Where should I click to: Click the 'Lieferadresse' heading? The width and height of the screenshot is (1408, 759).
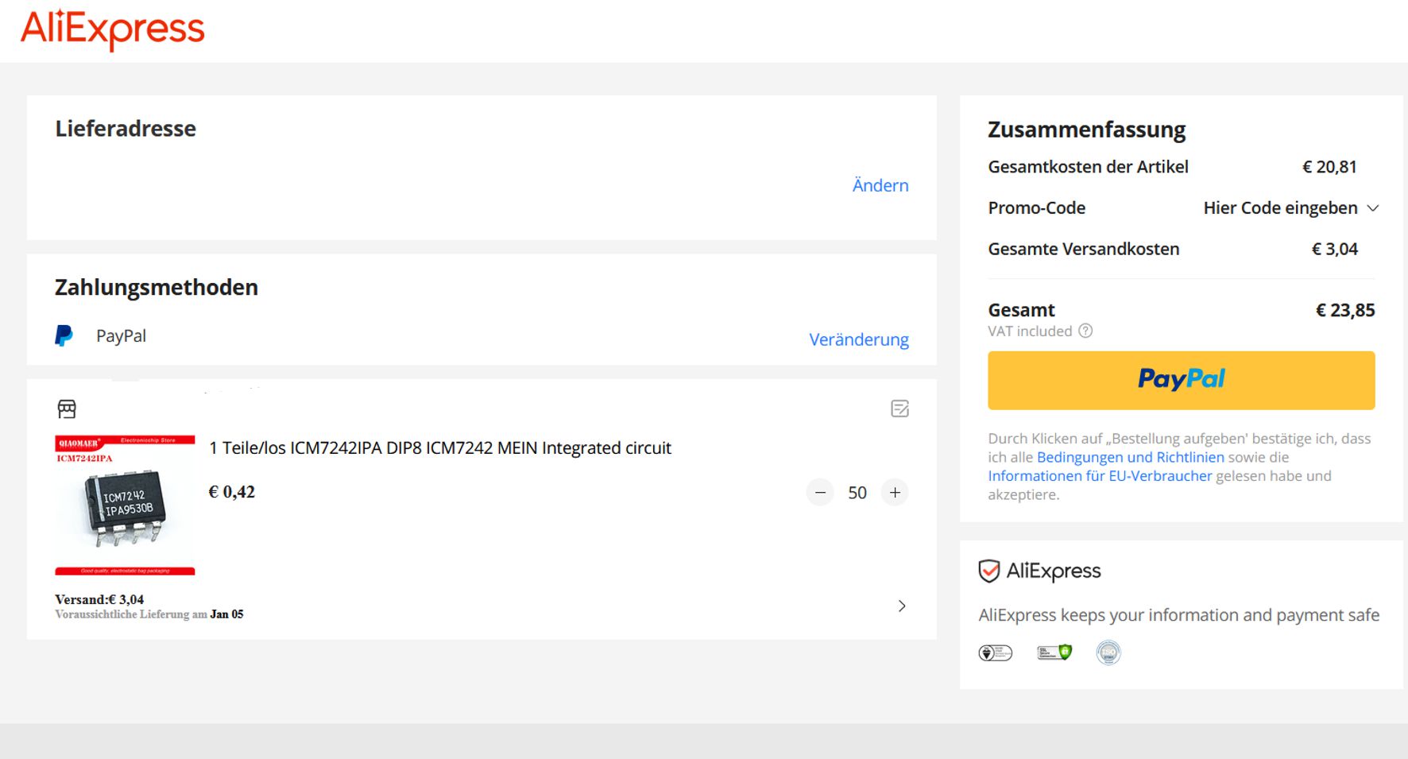click(126, 129)
